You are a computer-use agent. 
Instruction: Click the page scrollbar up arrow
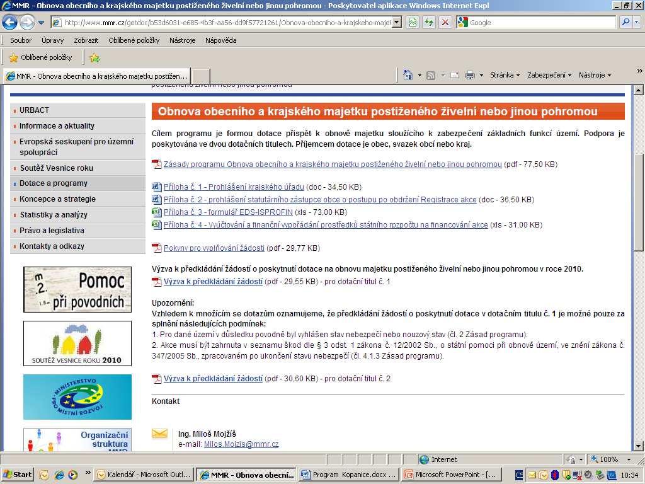click(x=639, y=90)
